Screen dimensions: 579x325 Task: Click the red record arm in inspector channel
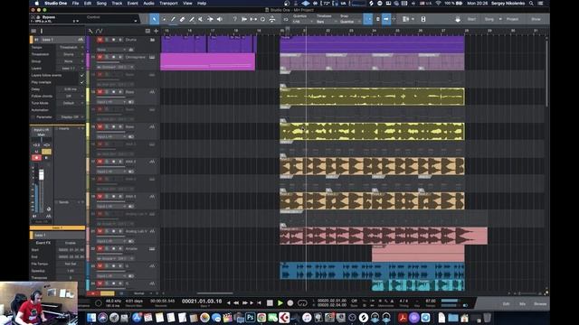tap(36, 158)
